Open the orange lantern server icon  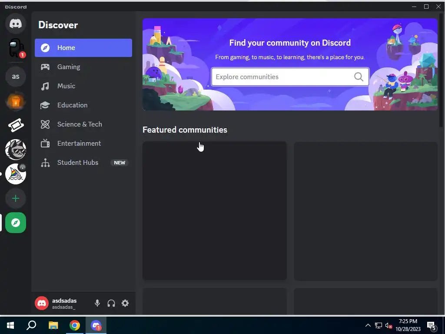pos(16,101)
